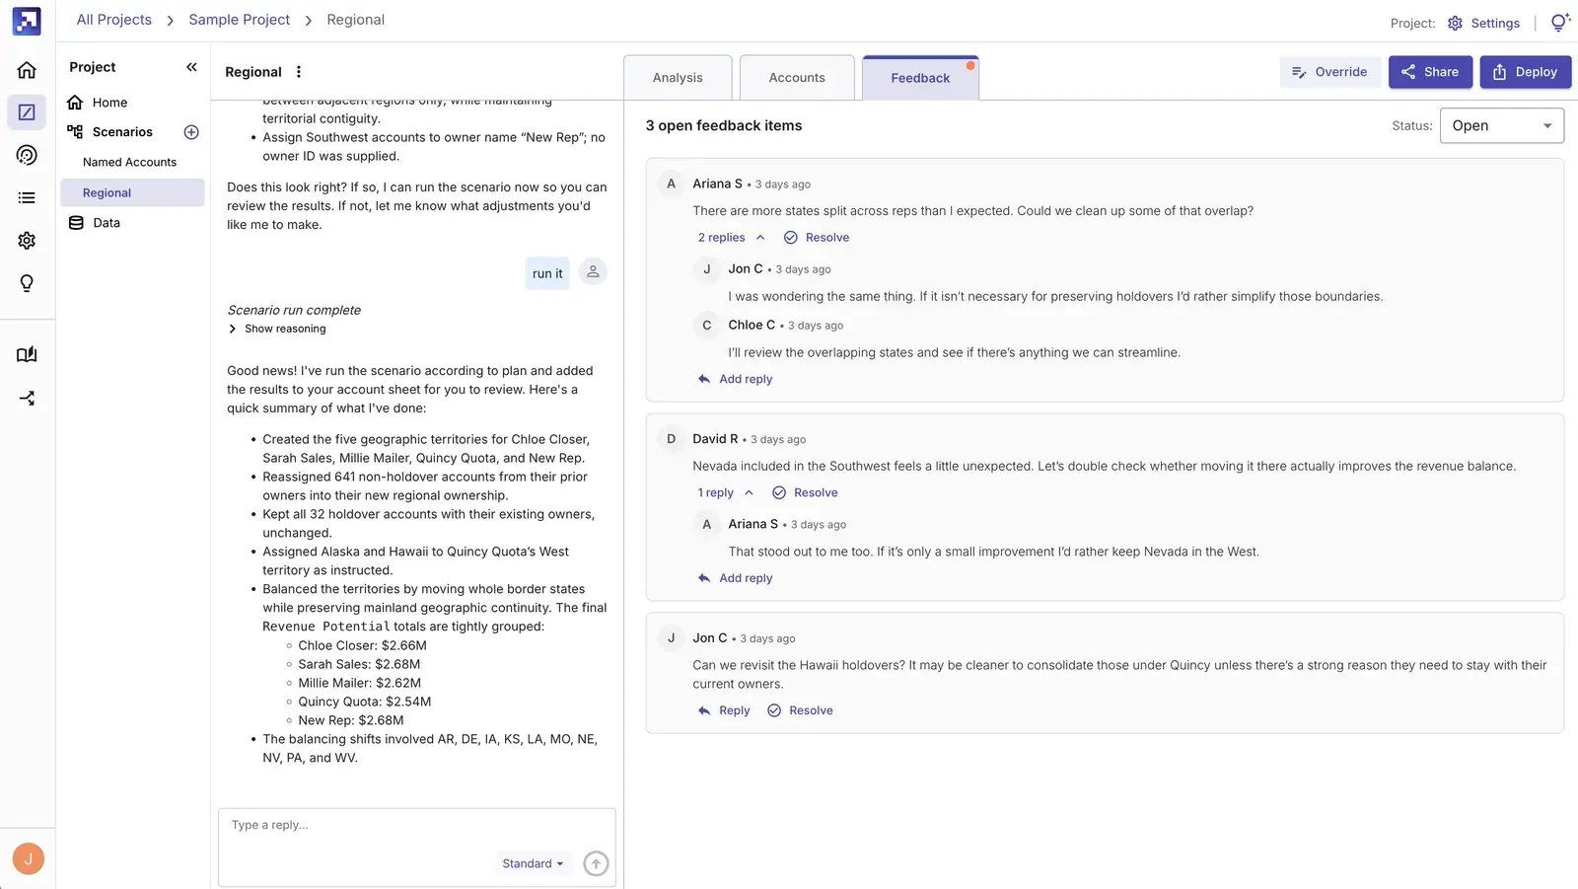Select the Feedback tab
Screen dimensions: 1578x889
point(920,78)
